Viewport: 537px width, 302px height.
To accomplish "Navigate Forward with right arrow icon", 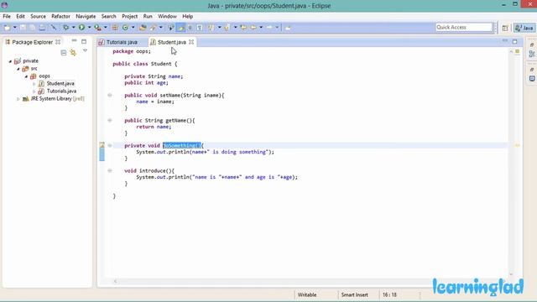I will point(270,28).
